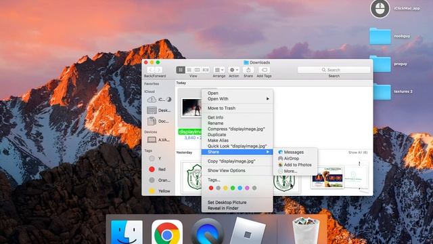
Task: Choose Rename in context menu
Action: (237, 123)
